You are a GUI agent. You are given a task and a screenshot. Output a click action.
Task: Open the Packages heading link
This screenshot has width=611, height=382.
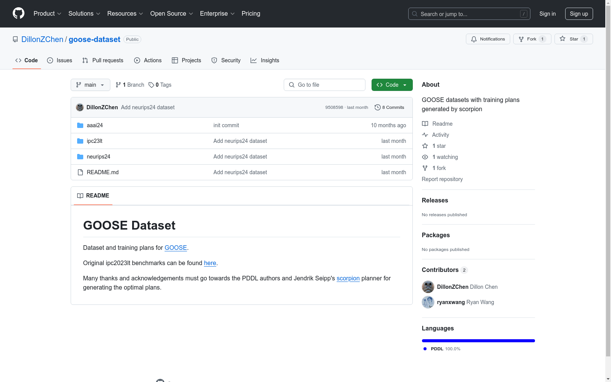point(436,235)
